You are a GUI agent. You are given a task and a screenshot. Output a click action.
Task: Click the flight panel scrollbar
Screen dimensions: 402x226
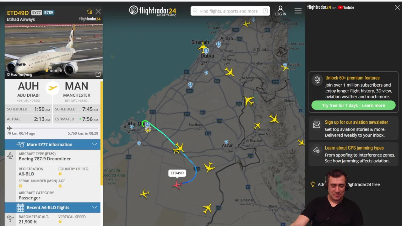tap(101, 133)
